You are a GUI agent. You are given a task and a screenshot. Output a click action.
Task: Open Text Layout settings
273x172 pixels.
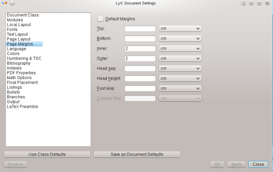(17, 34)
